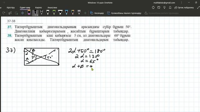Click problem number 37 in the text
The image size is (200, 112).
(10, 27)
